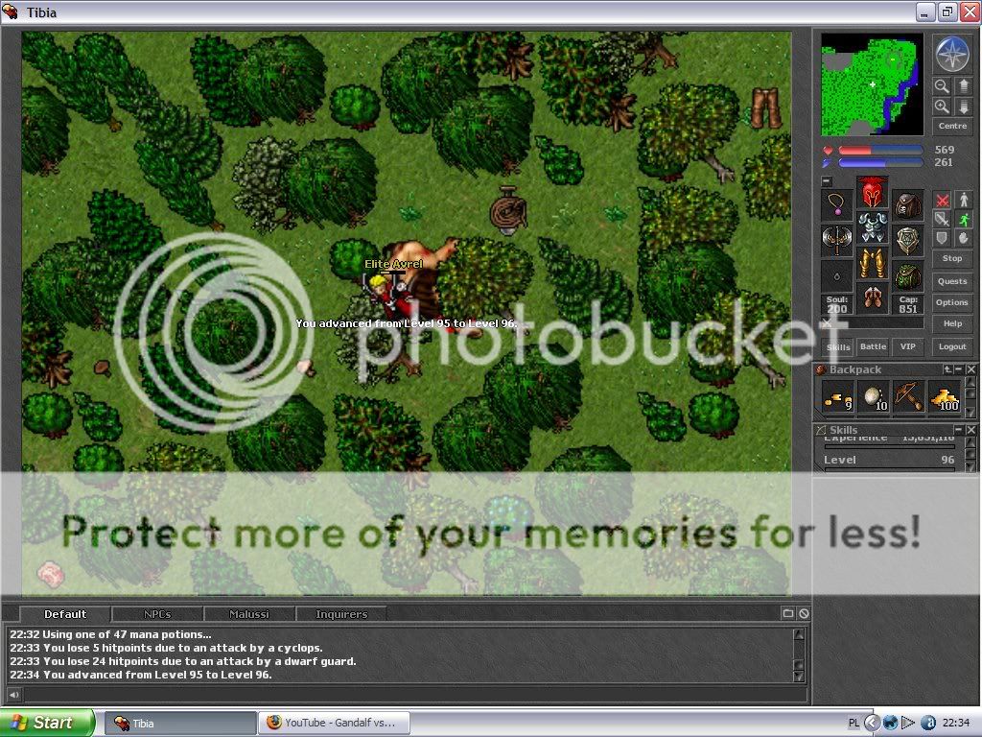Open the Help window
The image size is (982, 737).
[x=952, y=324]
